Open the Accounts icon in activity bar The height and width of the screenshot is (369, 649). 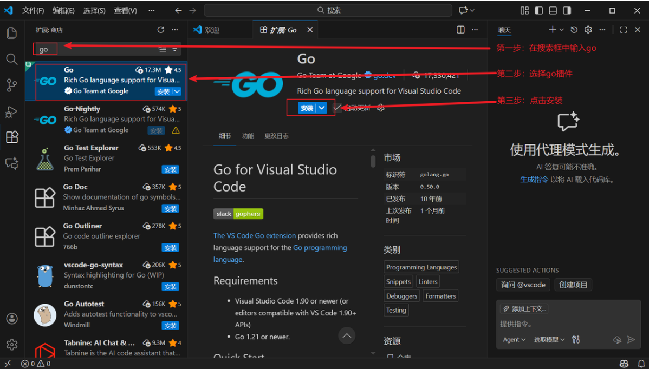12,319
